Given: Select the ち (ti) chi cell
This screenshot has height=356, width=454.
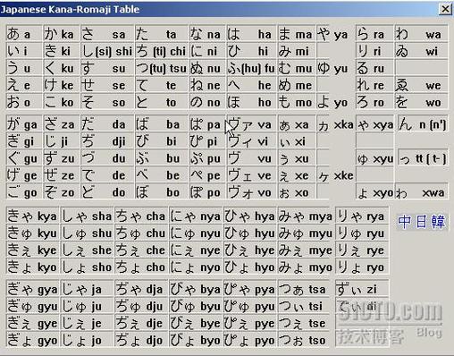Looking at the screenshot, I should point(161,51).
